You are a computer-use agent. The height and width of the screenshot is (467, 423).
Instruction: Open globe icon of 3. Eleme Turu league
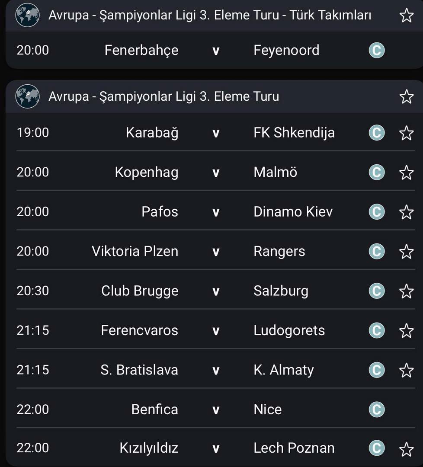click(x=27, y=96)
